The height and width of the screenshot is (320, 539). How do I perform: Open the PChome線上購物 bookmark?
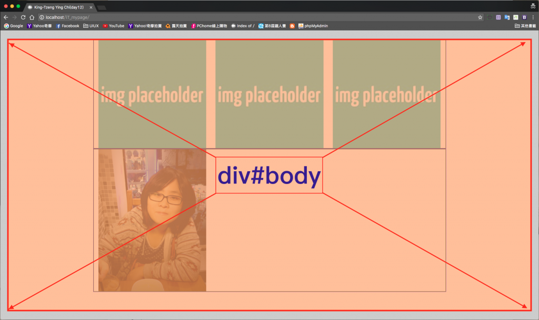pos(208,26)
